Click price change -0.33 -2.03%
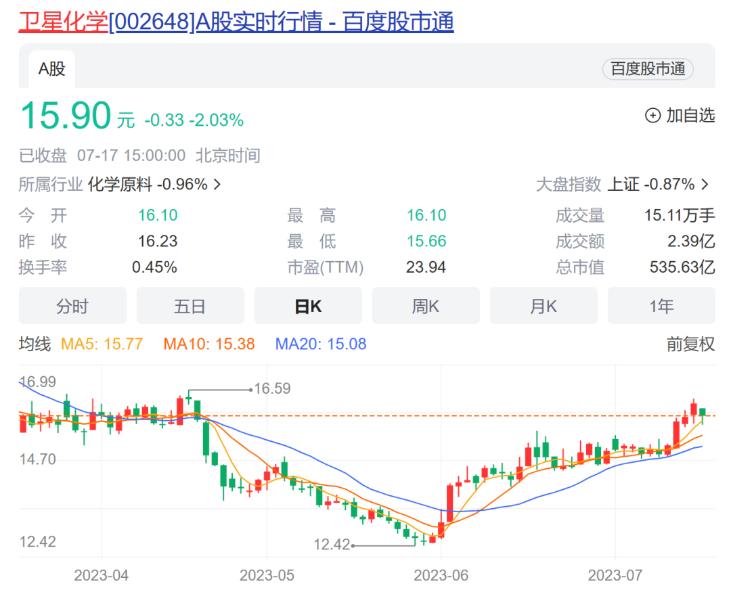 [194, 120]
